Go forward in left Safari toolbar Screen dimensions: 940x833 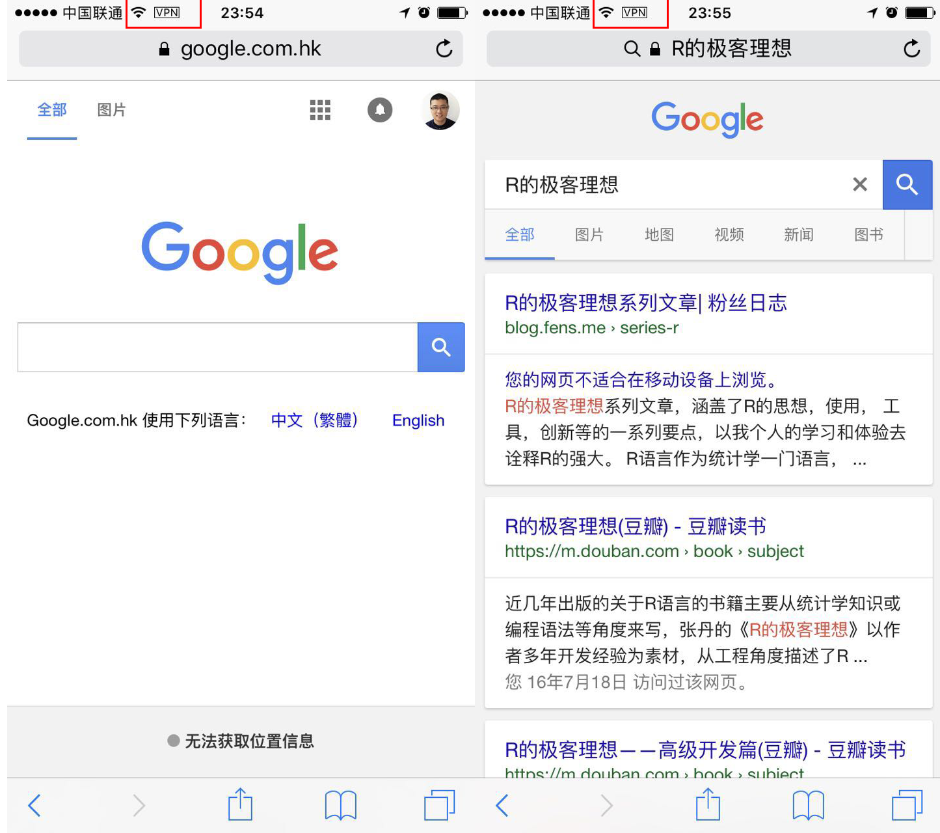click(x=139, y=806)
